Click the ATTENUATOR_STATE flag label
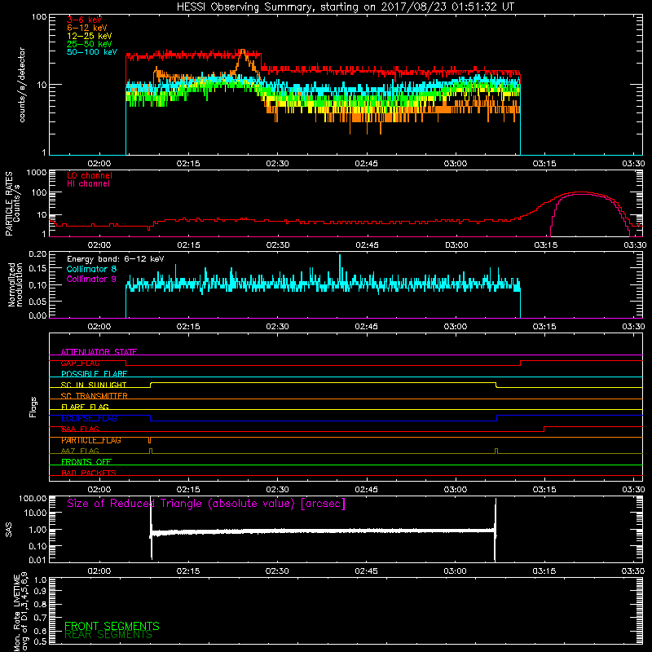This screenshot has width=652, height=652. click(x=99, y=352)
